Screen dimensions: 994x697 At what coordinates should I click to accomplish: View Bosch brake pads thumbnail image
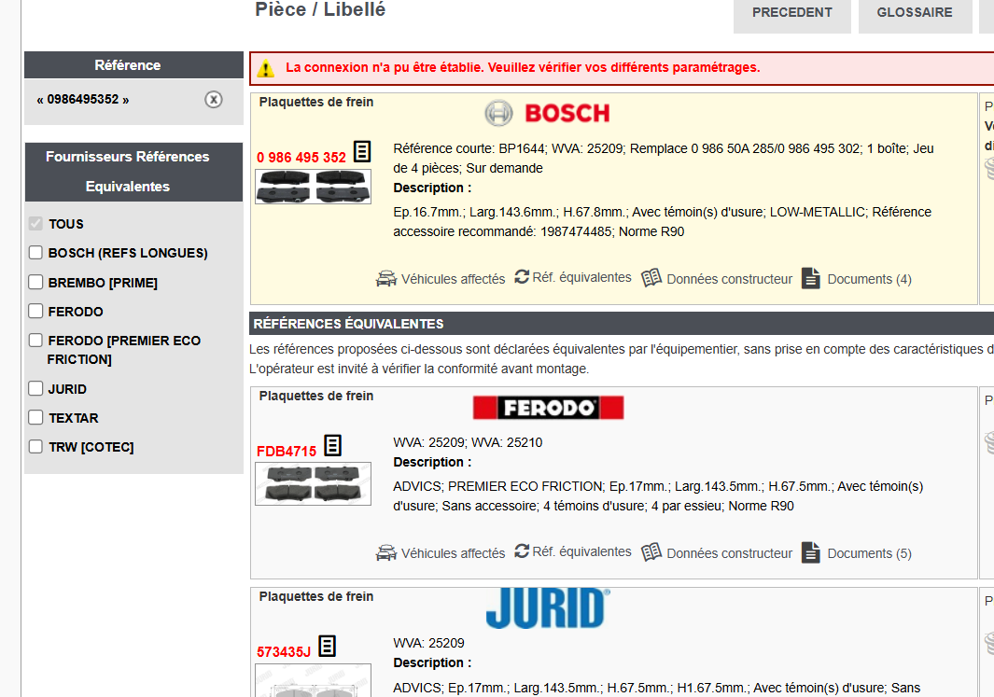(314, 187)
